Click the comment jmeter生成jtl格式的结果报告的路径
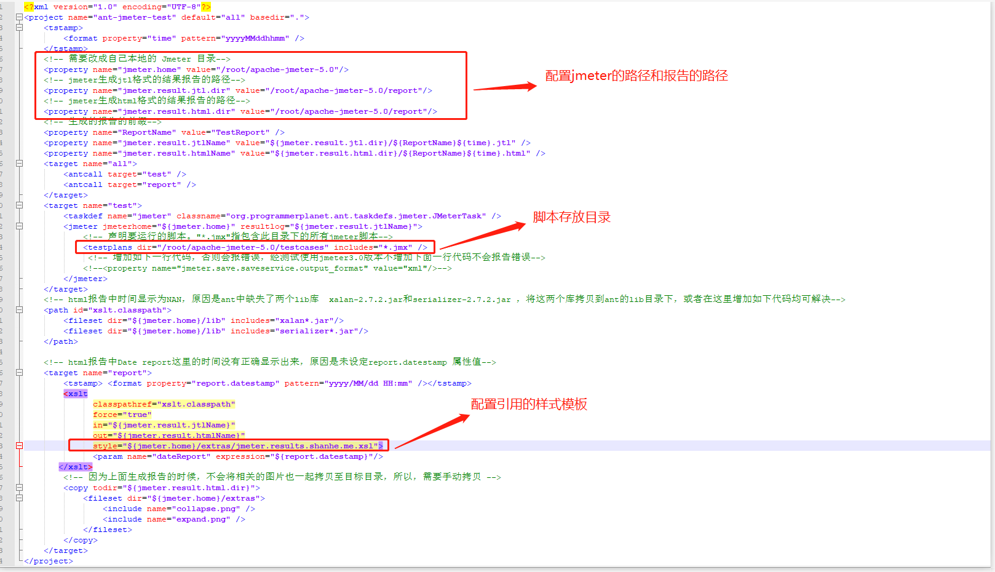995x572 pixels. coord(145,80)
